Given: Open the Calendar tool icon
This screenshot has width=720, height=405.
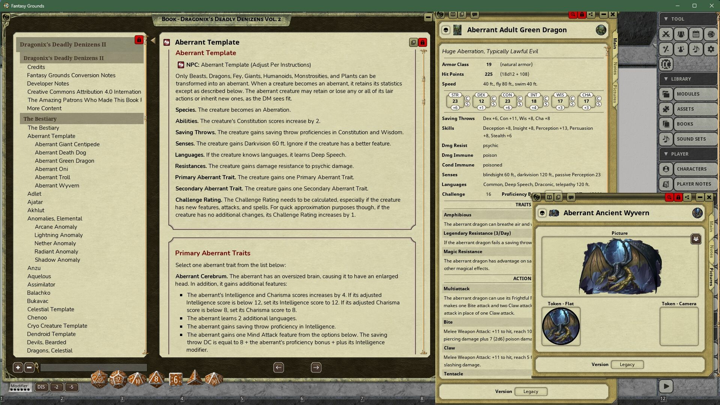Looking at the screenshot, I should click(696, 34).
